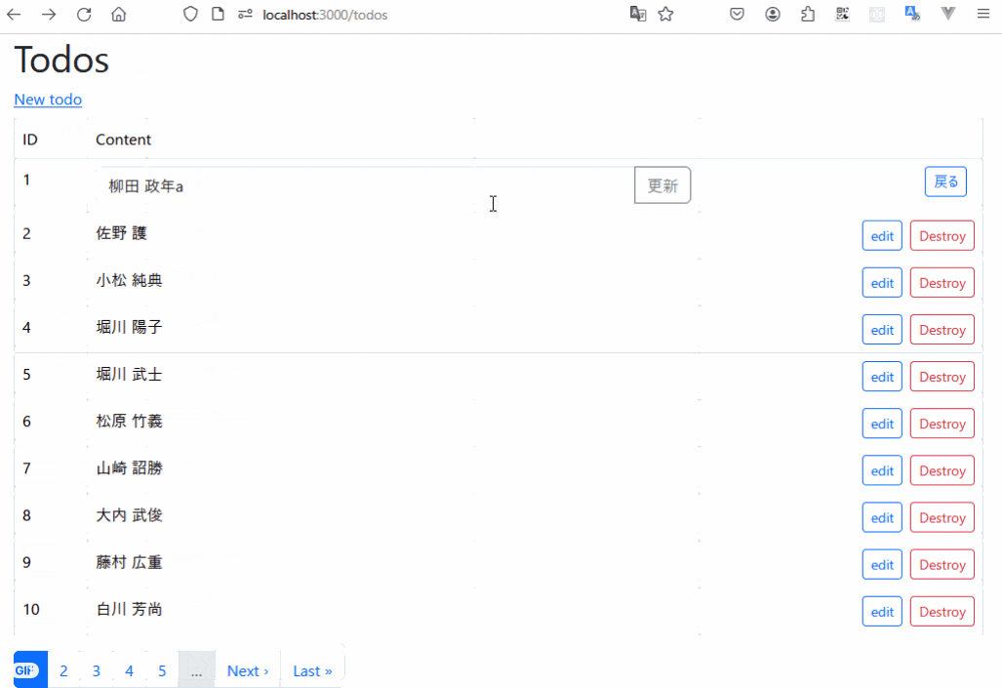
Task: Destroy todo 10 白川 芳尚
Action: pyautogui.click(x=942, y=612)
